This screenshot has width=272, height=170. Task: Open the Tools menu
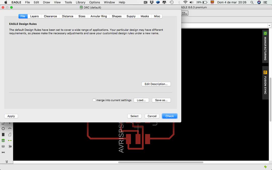(68, 2)
